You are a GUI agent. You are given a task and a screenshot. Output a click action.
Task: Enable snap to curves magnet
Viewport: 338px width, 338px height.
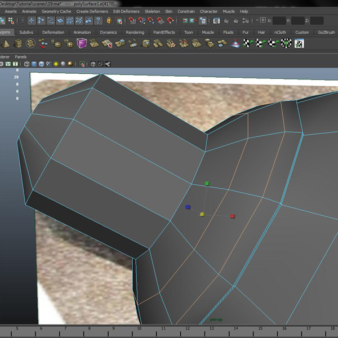click(141, 21)
